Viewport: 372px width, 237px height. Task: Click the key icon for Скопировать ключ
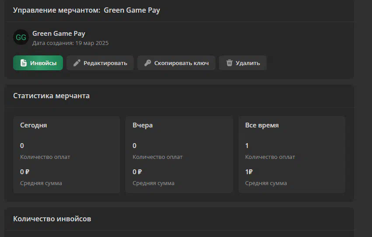point(148,63)
